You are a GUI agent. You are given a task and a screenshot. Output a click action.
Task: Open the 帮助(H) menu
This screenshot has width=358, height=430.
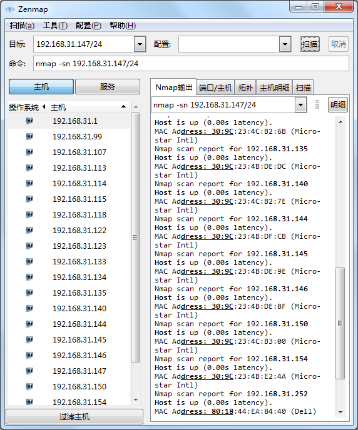(x=123, y=26)
